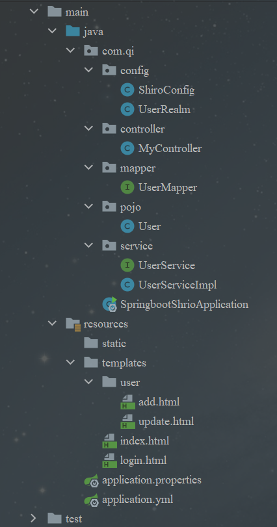Select the static folder label
The width and height of the screenshot is (277, 527).
point(114,344)
